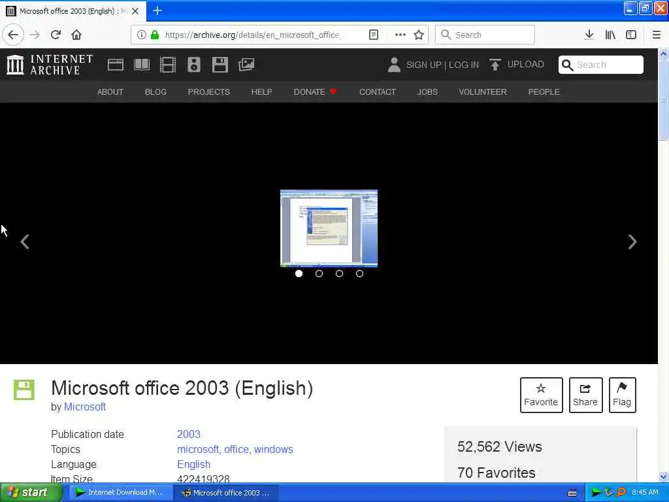Open the office topic link
The height and width of the screenshot is (502, 669).
(237, 450)
